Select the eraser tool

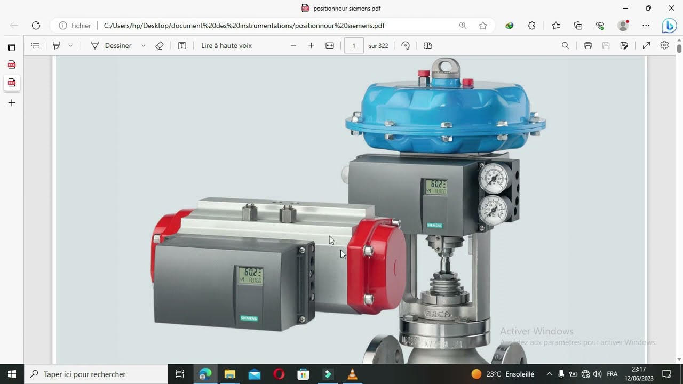tap(159, 46)
